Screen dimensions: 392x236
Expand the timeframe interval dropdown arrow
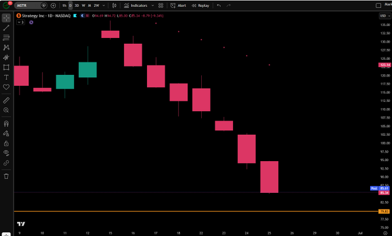tap(104, 6)
